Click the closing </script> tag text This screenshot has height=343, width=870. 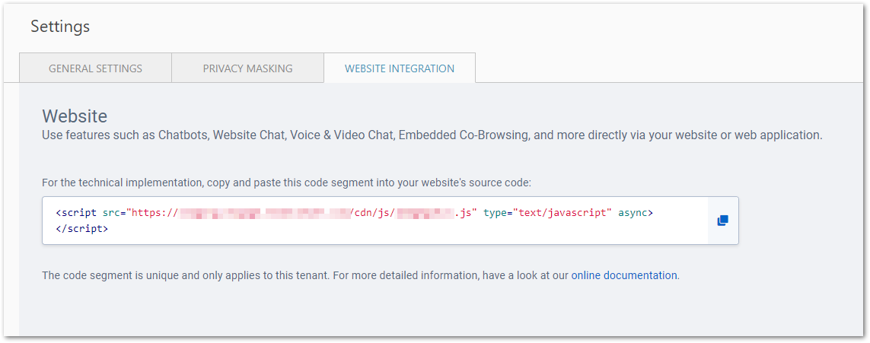pos(82,228)
